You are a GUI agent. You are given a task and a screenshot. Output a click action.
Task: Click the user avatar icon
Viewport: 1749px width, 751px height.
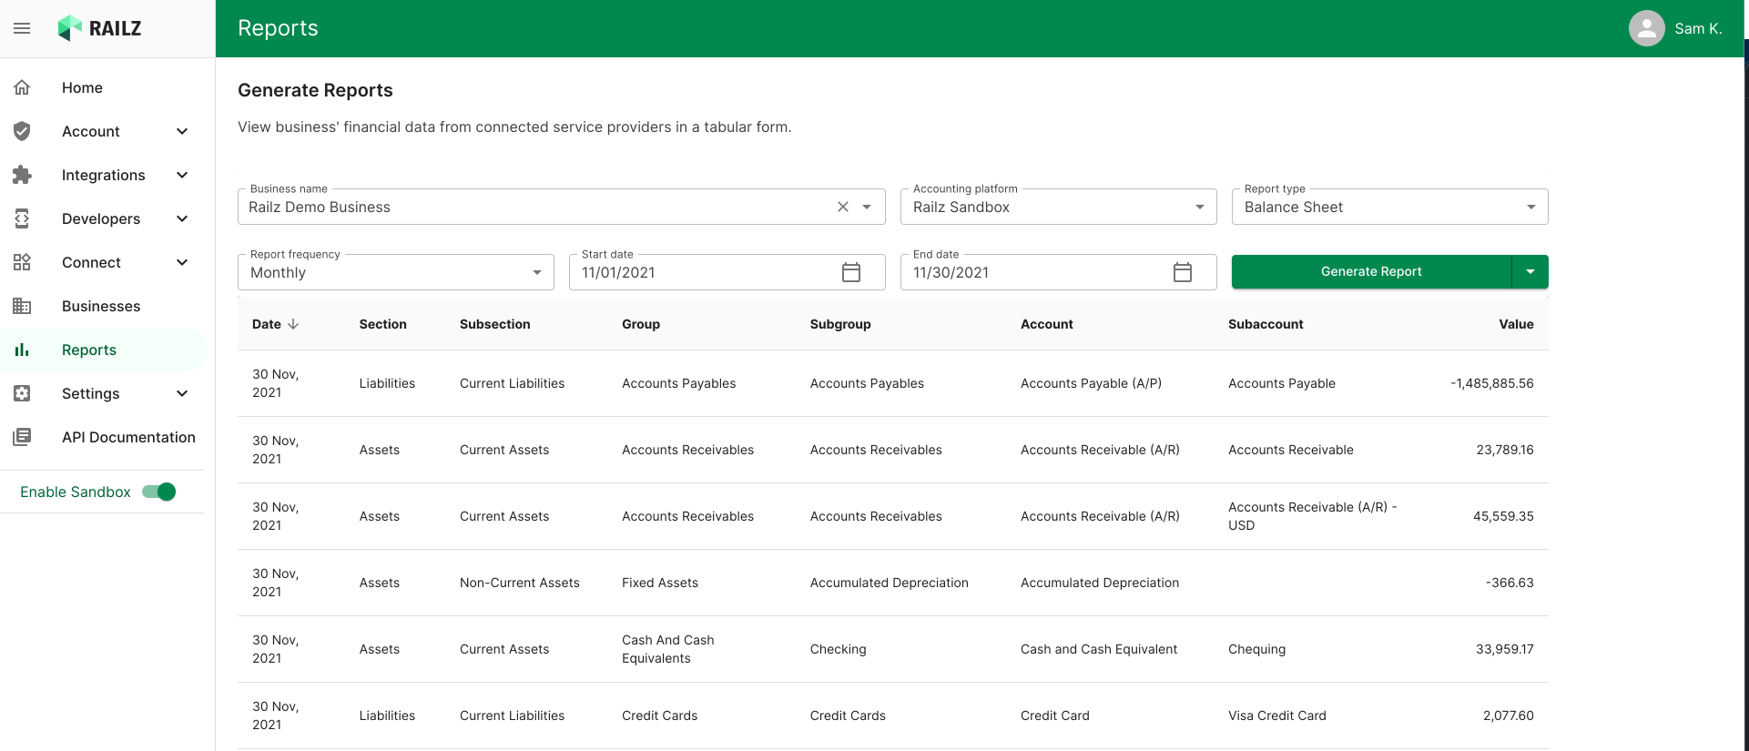click(1647, 28)
